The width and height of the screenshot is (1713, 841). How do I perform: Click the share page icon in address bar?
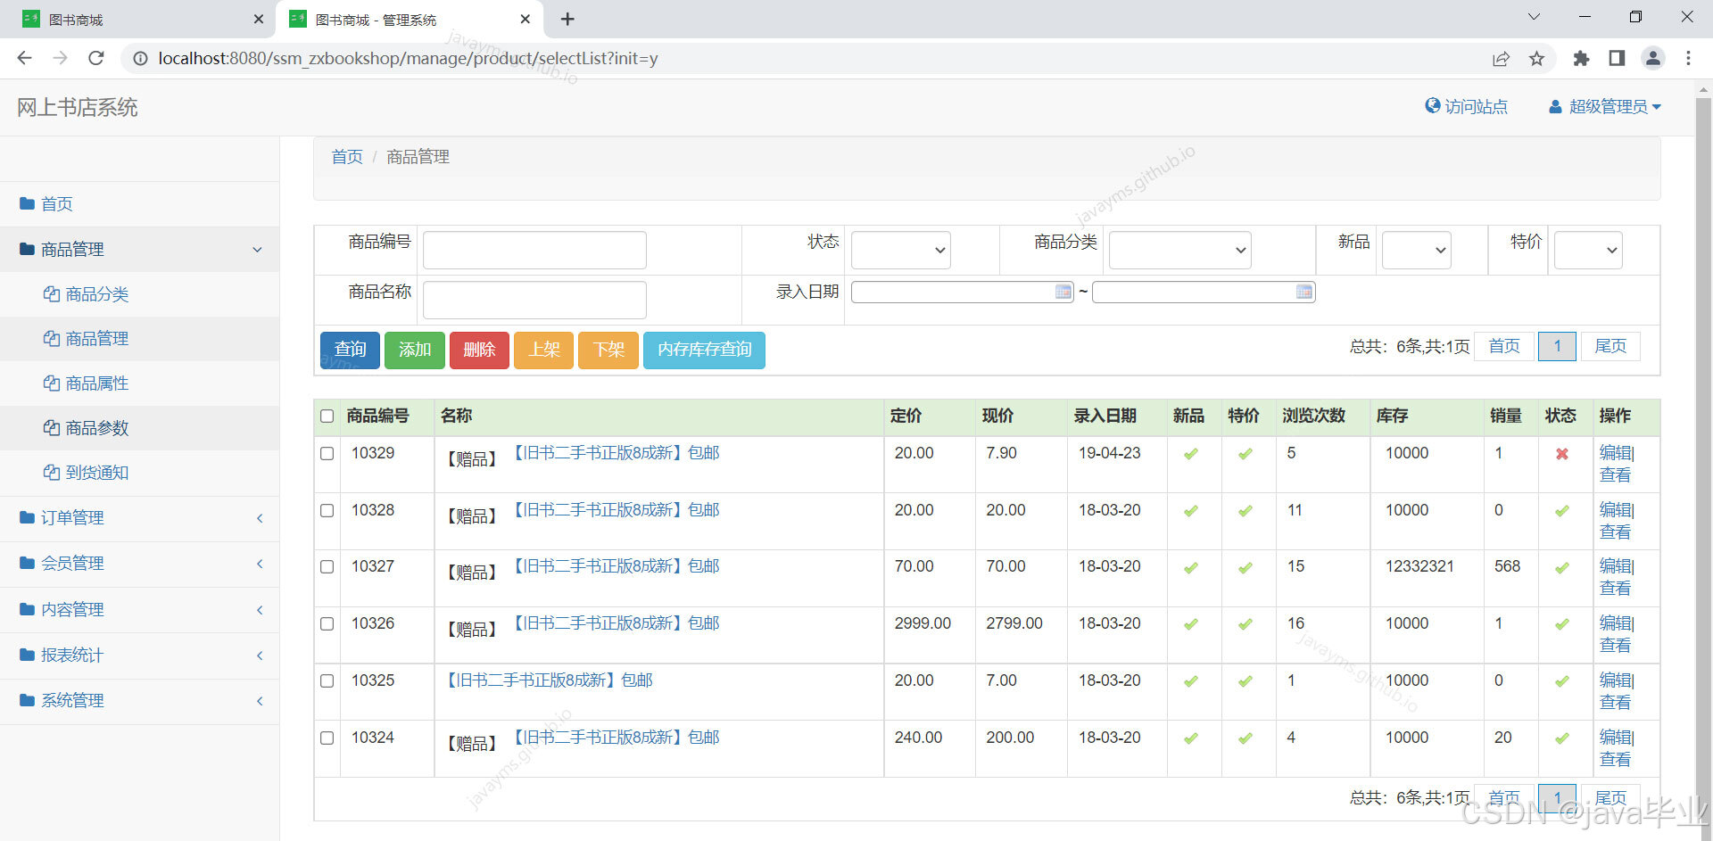(1501, 58)
